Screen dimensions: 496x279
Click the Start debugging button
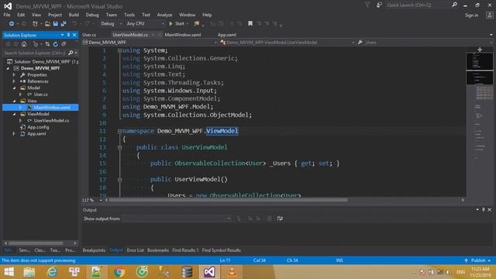tap(178, 24)
